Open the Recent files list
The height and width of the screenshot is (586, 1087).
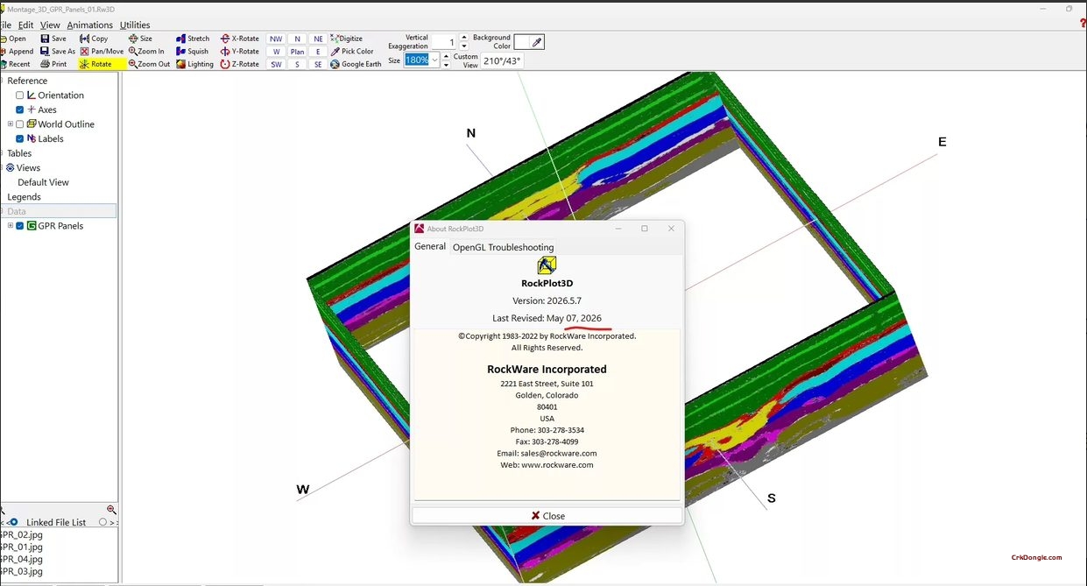click(16, 64)
